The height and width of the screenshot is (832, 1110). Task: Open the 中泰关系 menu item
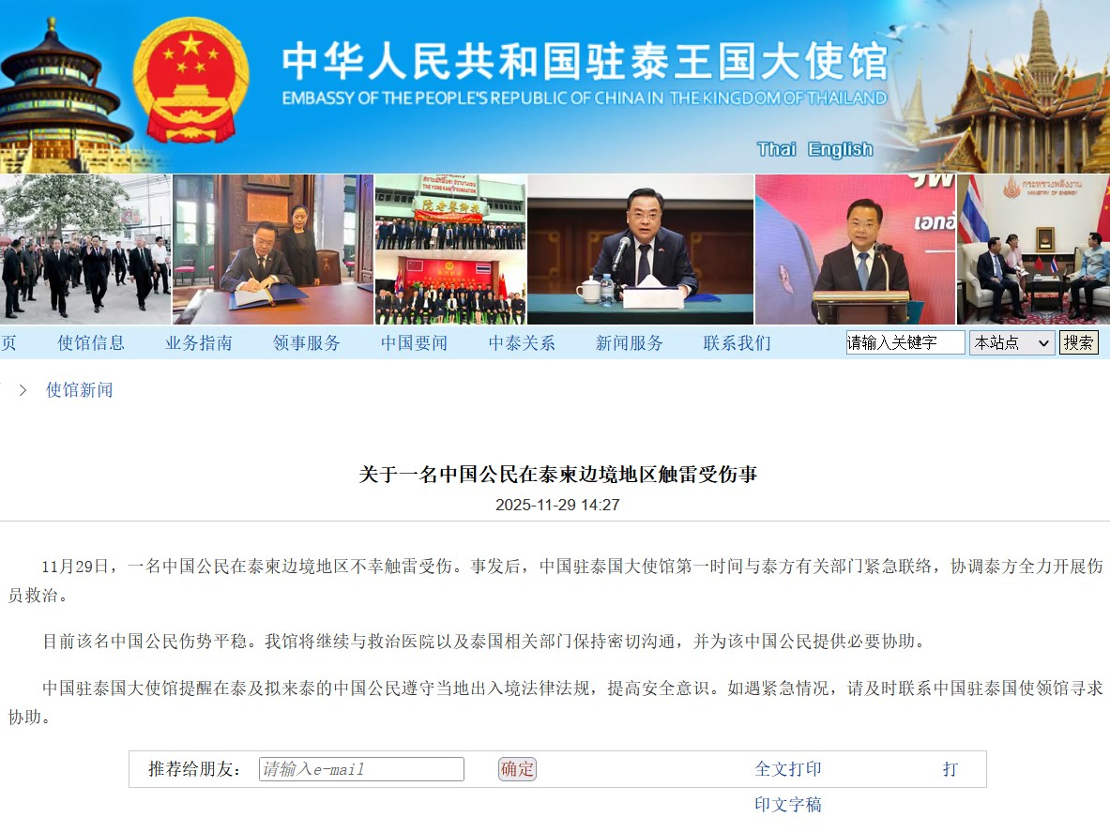(x=522, y=343)
